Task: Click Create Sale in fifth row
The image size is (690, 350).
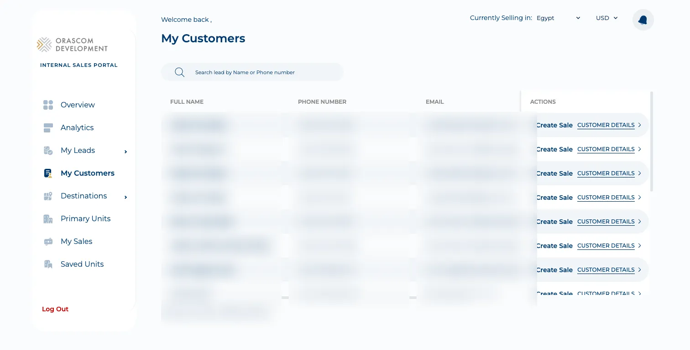Action: [x=554, y=222]
